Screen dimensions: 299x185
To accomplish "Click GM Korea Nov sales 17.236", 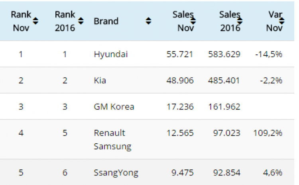I will pos(180,107).
